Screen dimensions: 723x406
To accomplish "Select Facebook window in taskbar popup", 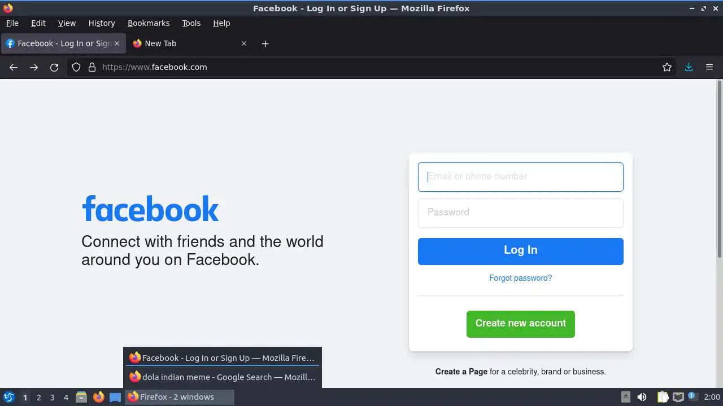I will point(223,358).
